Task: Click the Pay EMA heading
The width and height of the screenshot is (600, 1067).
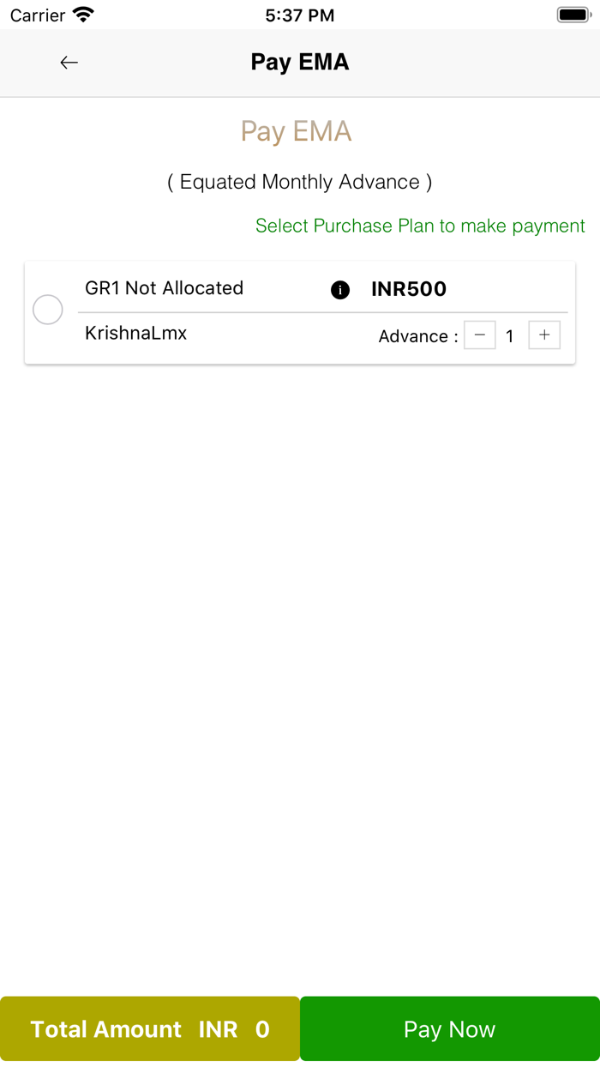Action: point(297,130)
